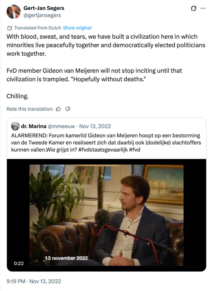The image size is (212, 291).
Task: Click the 0:22 video duration badge
Action: pos(19,263)
